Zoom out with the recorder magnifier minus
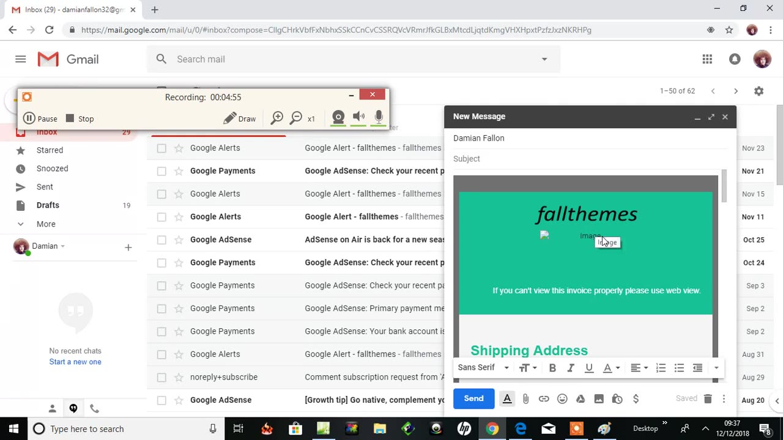783x440 pixels. tap(296, 119)
